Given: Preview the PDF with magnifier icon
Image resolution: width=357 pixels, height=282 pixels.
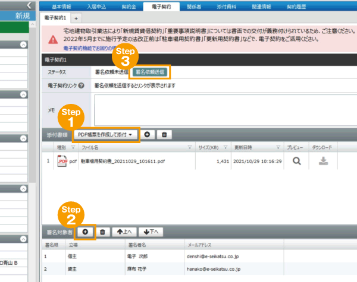Looking at the screenshot, I should (297, 161).
